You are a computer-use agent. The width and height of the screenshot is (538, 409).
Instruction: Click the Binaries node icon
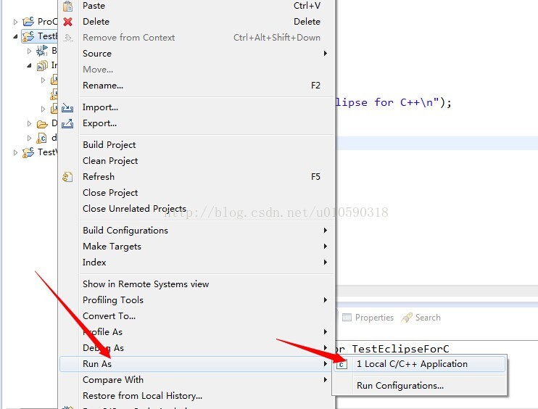point(42,51)
